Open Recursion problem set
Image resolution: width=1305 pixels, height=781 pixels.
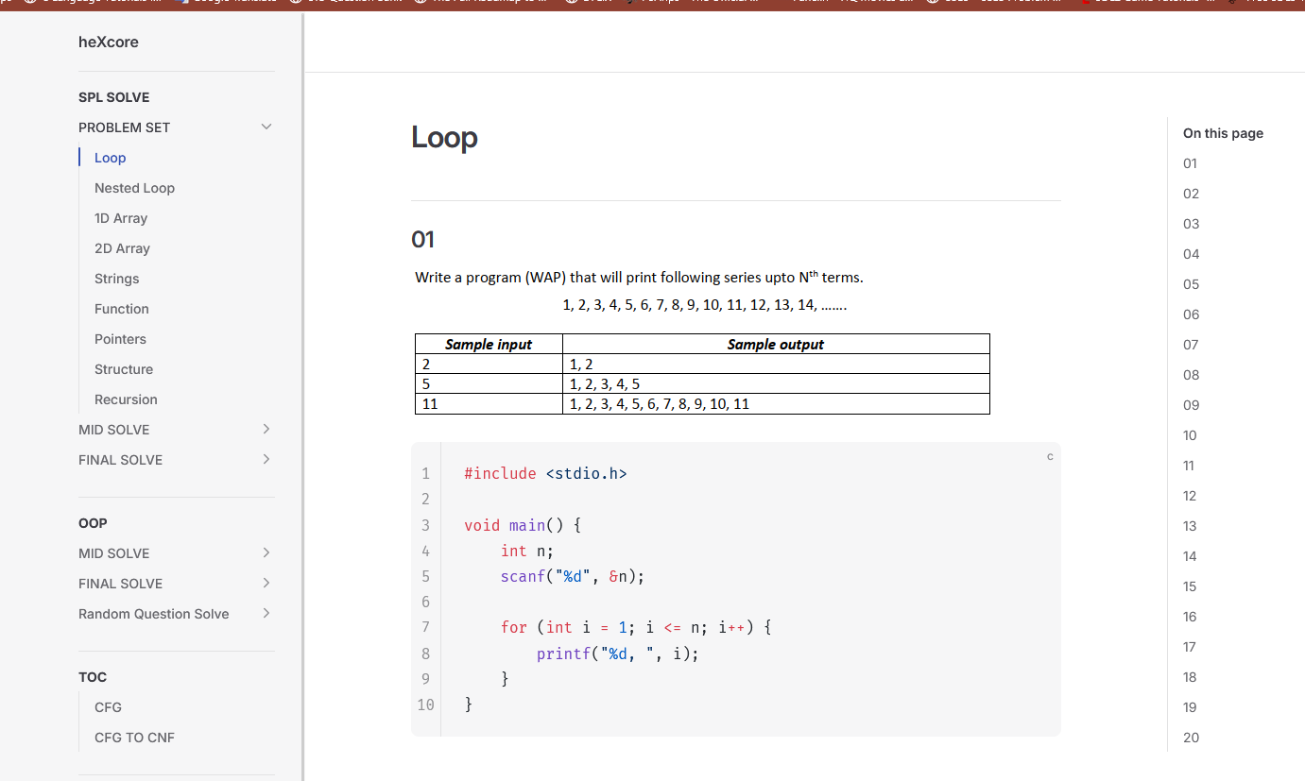click(126, 399)
